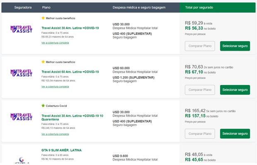This screenshot has width=257, height=165.
Task: Click Comparar Plano for the R$ 59,29 plan
Action: click(200, 46)
